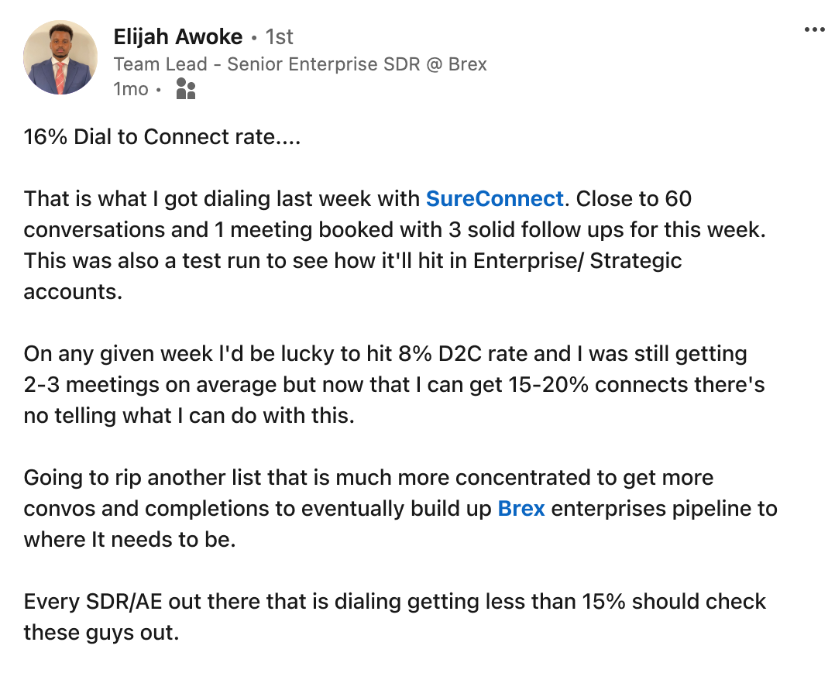The height and width of the screenshot is (680, 835).
Task: Click the "1st" connection degree label
Action: click(x=280, y=36)
